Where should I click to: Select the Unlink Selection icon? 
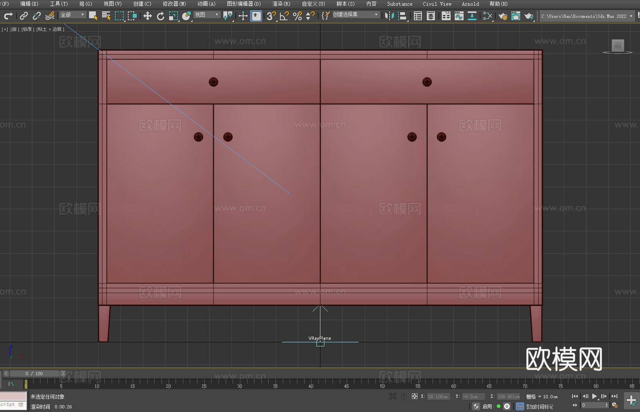click(x=37, y=16)
